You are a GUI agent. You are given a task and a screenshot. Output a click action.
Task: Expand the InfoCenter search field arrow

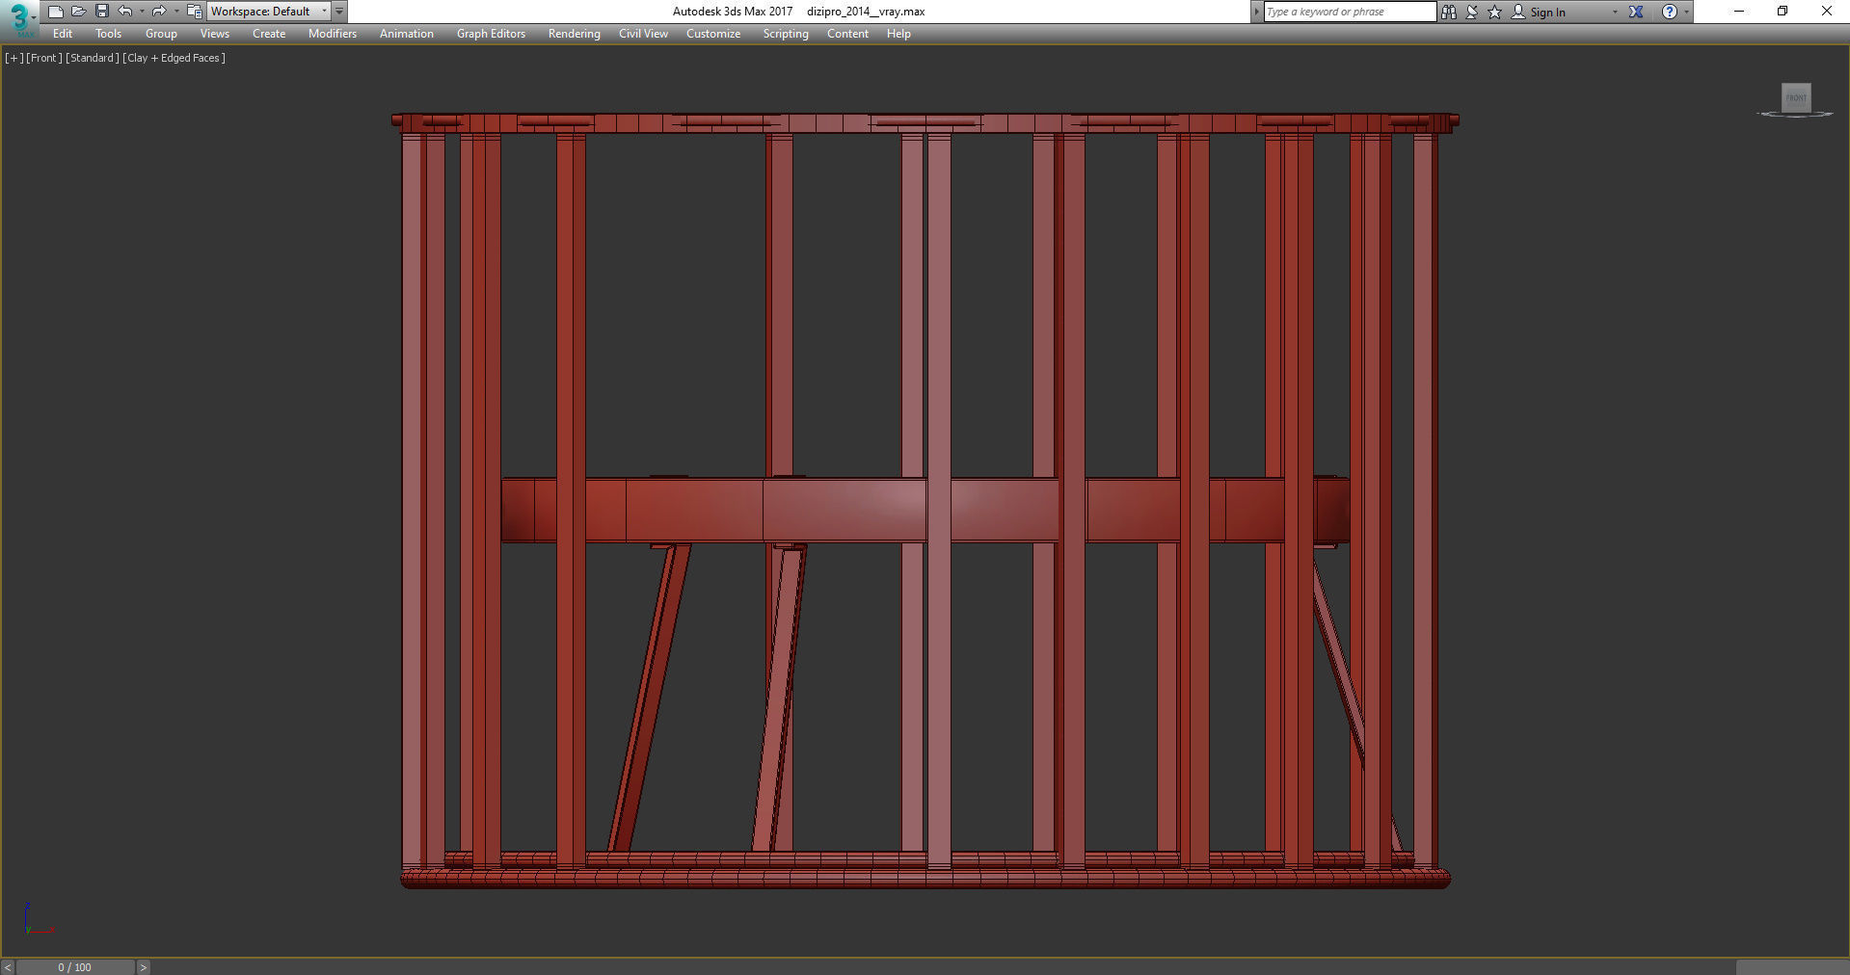tap(1256, 12)
